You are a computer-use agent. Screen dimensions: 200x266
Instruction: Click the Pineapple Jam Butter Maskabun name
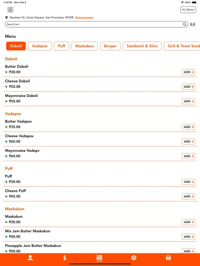coord(33,246)
